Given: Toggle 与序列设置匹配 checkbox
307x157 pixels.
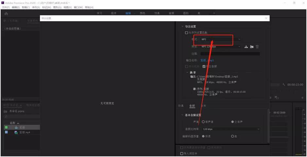Looking at the screenshot, I should point(187,33).
